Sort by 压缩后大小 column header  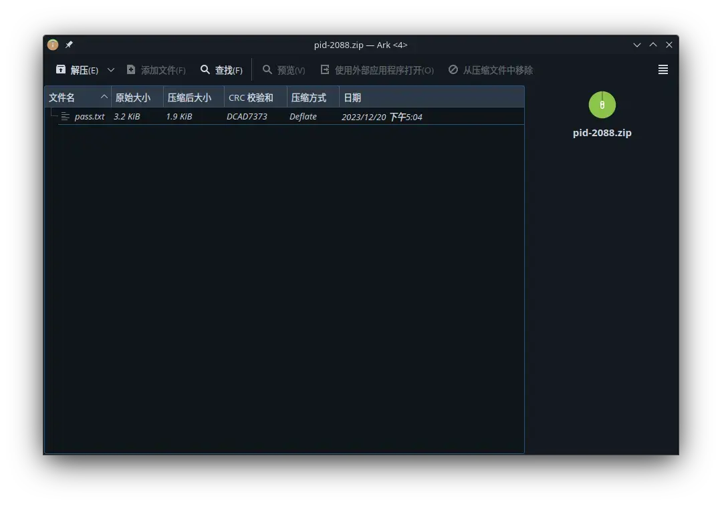189,97
